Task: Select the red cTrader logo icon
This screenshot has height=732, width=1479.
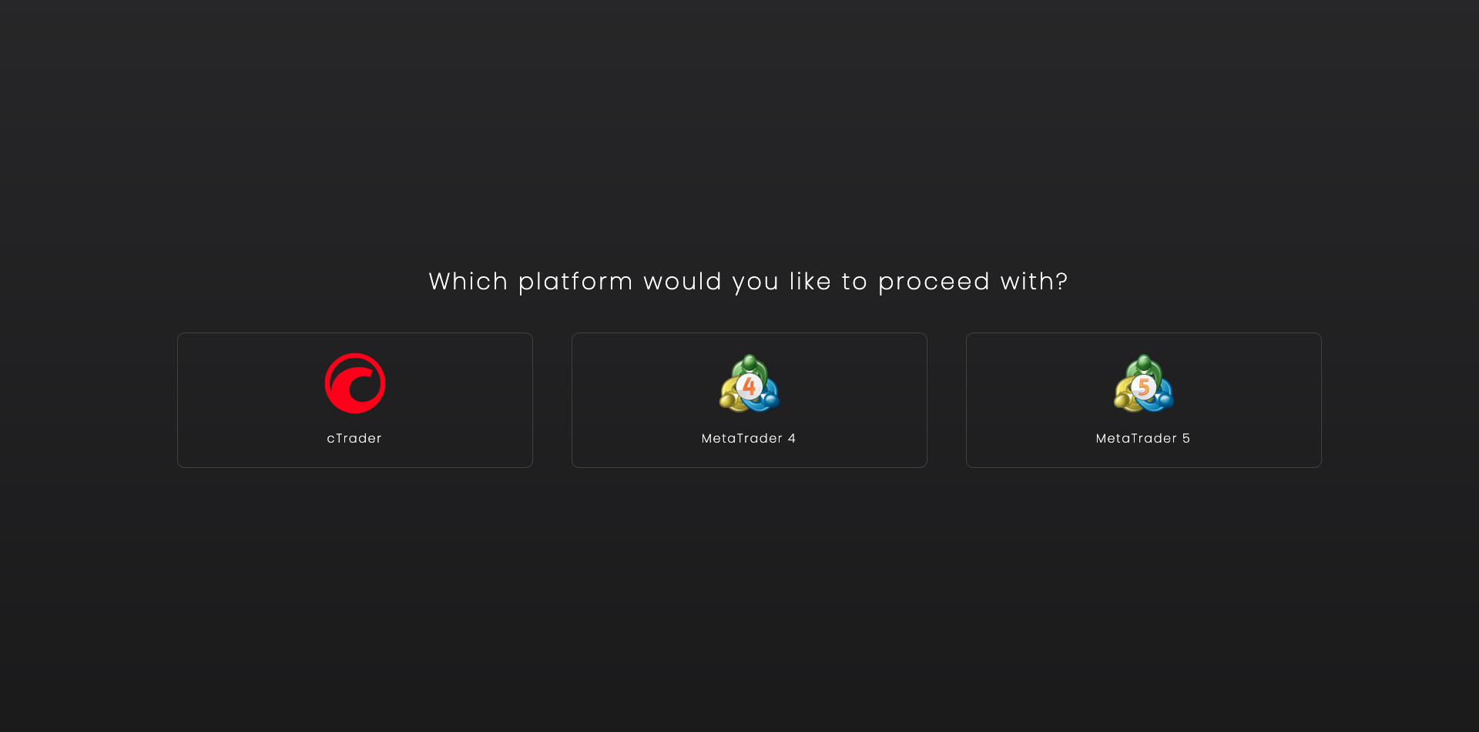Action: click(354, 383)
